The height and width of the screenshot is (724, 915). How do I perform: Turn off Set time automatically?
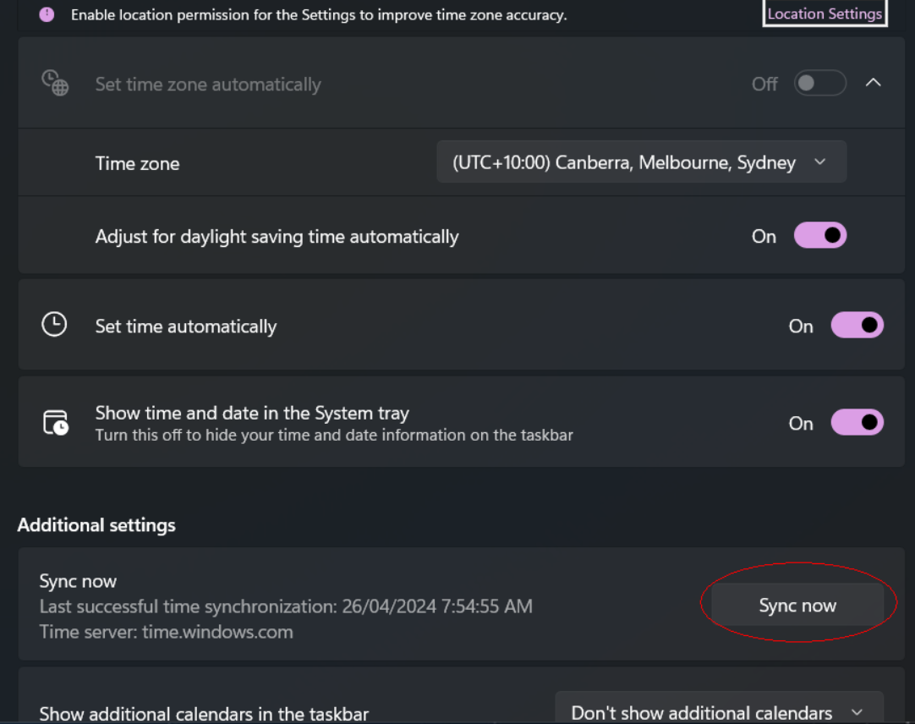point(857,326)
